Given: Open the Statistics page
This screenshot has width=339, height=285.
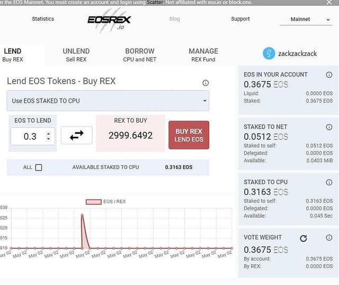Looking at the screenshot, I should coord(43,19).
